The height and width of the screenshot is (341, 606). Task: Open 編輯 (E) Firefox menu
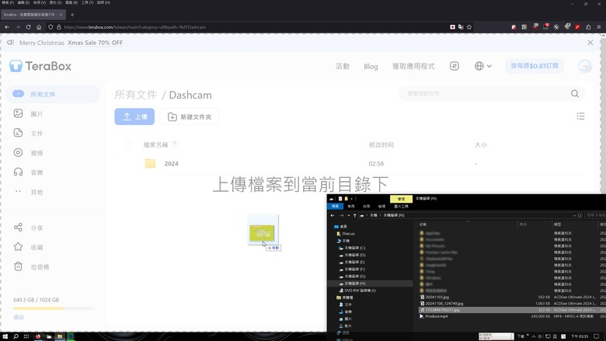23,2
